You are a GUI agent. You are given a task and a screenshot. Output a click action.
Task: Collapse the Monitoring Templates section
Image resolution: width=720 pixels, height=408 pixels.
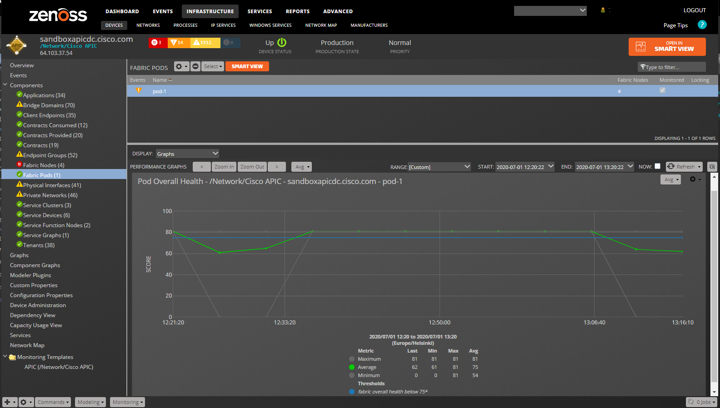pyautogui.click(x=5, y=356)
